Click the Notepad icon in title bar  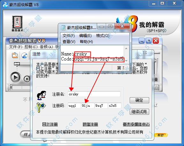point(63,27)
